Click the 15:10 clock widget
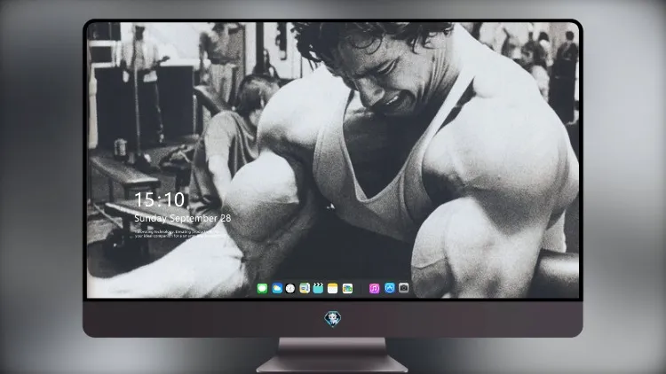This screenshot has width=666, height=374. 160,199
